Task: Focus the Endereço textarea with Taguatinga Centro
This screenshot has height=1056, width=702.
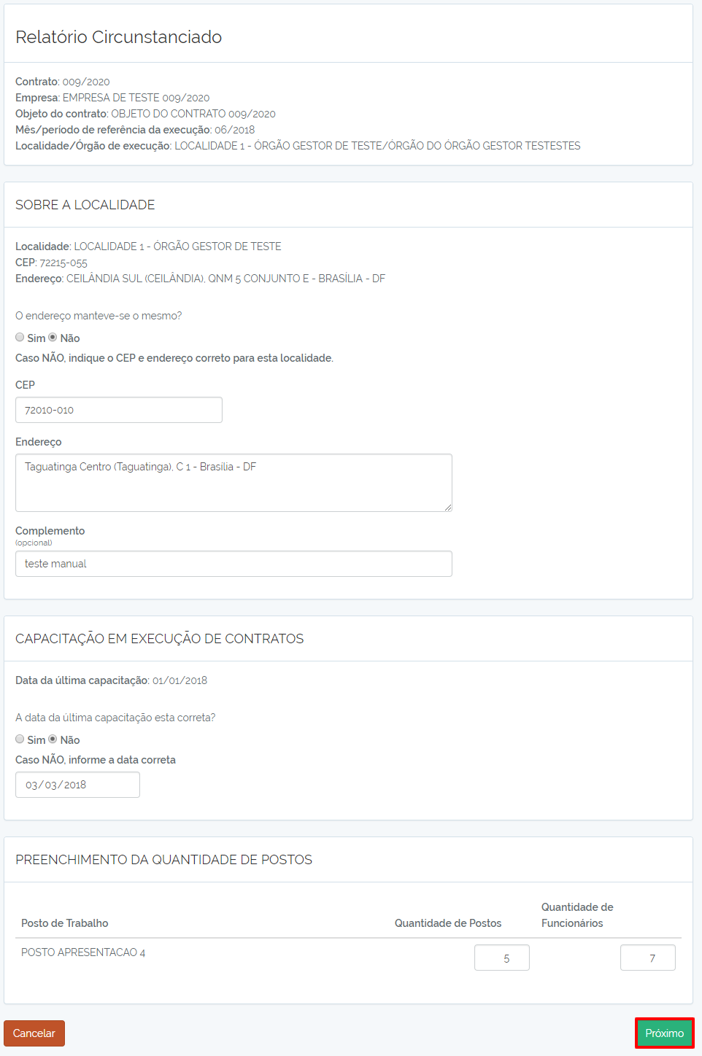Action: tap(234, 483)
